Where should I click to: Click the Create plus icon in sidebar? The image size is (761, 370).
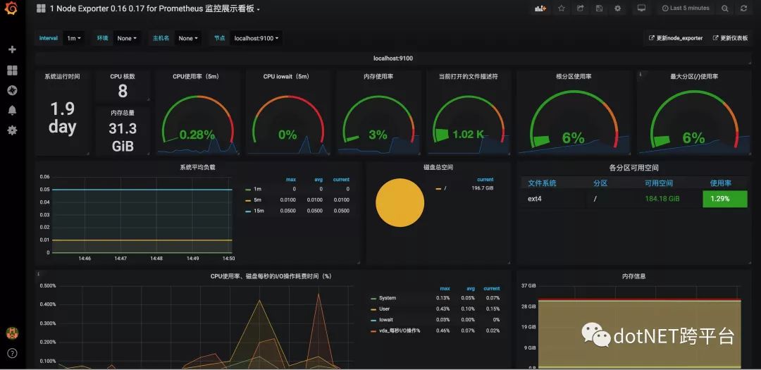pyautogui.click(x=12, y=49)
